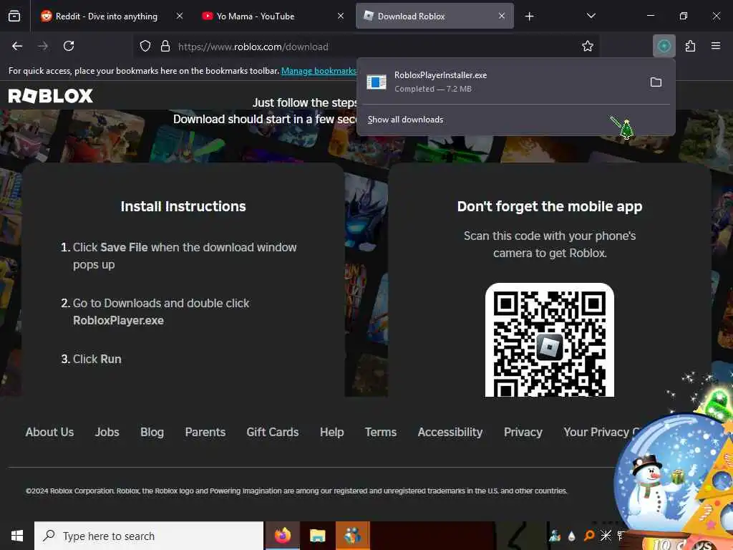Open the tracking protection shield icon
The image size is (733, 550).
click(x=145, y=47)
